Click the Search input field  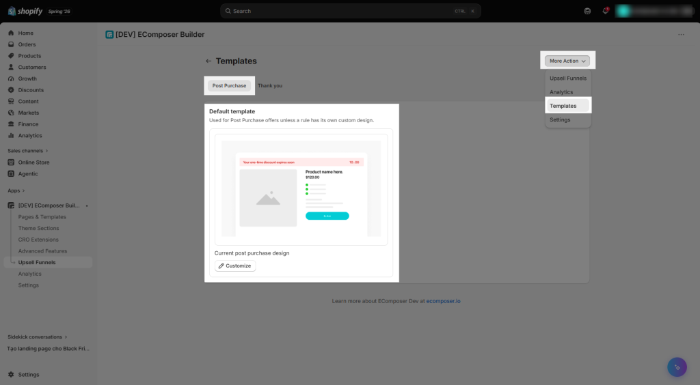[x=351, y=11]
